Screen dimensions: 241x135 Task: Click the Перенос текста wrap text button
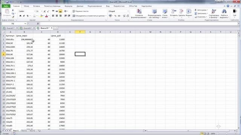[x=80, y=11]
